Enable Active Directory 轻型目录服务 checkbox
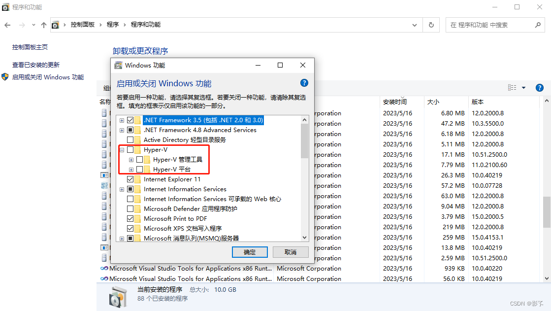 (x=130, y=139)
